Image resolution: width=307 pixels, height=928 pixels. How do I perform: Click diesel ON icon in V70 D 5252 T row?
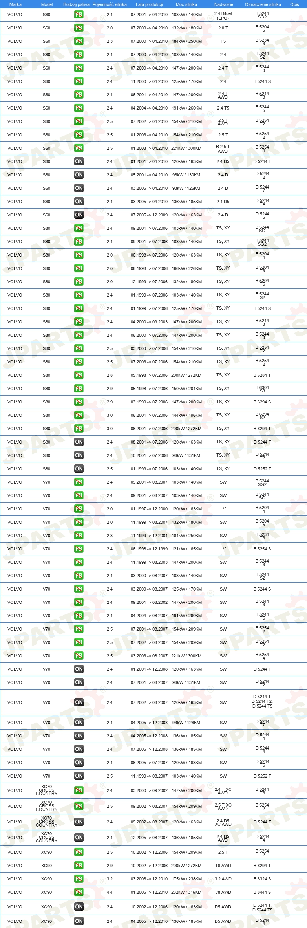point(79,776)
